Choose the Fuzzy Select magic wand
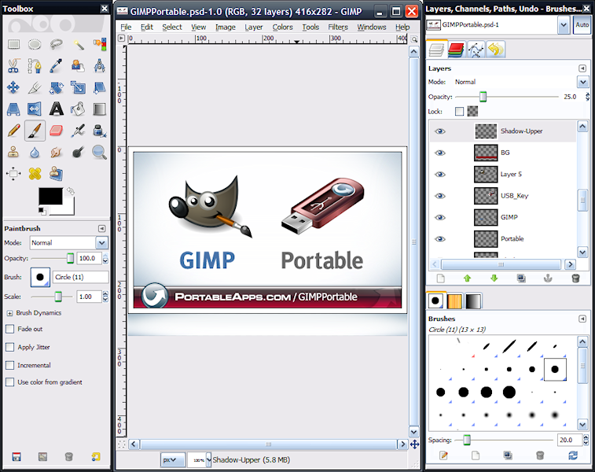 pyautogui.click(x=78, y=45)
